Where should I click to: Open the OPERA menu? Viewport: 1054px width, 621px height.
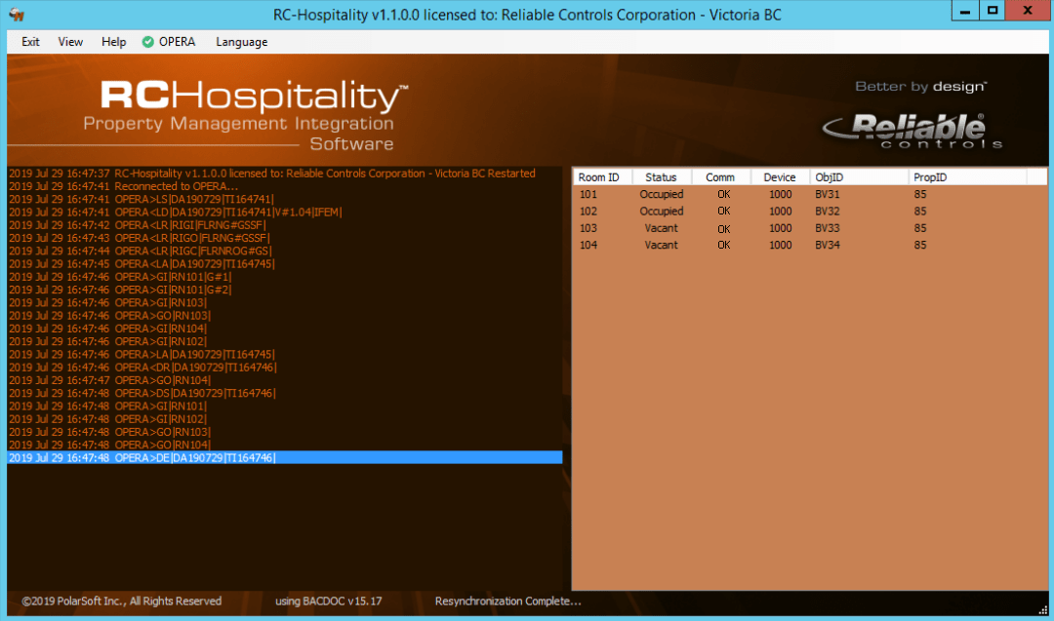click(169, 42)
